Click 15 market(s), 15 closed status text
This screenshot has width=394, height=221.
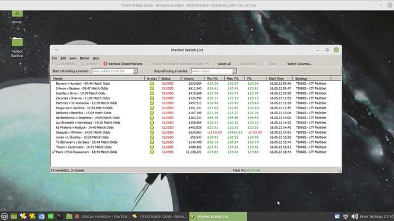[67, 171]
